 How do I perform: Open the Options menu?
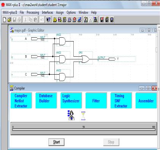click(x=71, y=13)
